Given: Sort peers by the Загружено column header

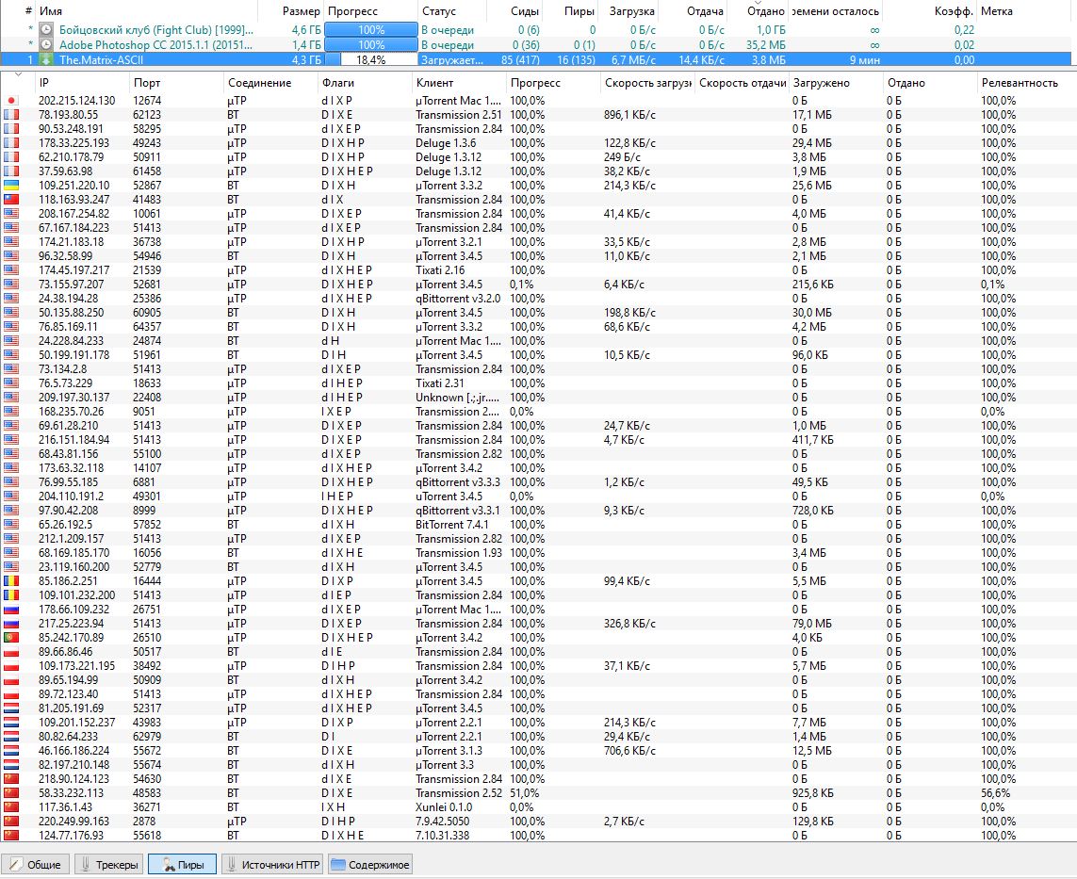Looking at the screenshot, I should 836,82.
